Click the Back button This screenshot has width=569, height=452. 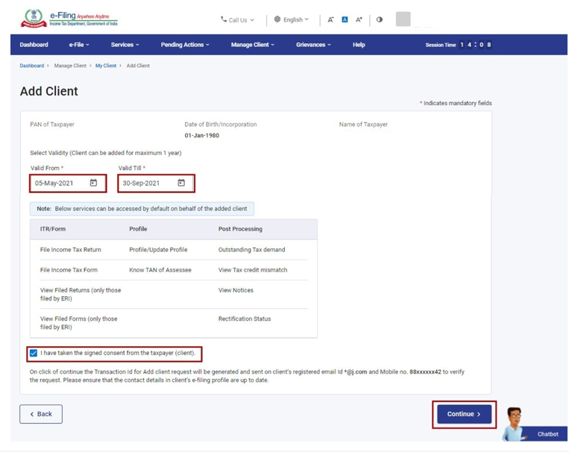(41, 414)
